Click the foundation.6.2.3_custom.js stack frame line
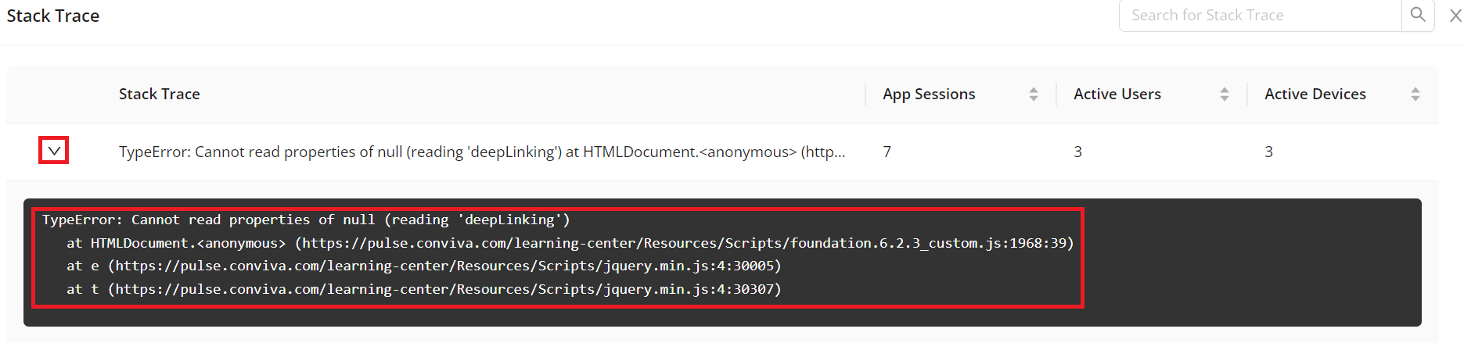The height and width of the screenshot is (343, 1464). click(x=570, y=244)
